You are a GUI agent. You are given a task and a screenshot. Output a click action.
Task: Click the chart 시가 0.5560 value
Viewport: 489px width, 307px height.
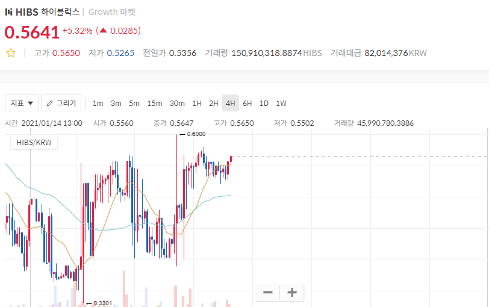[122, 123]
